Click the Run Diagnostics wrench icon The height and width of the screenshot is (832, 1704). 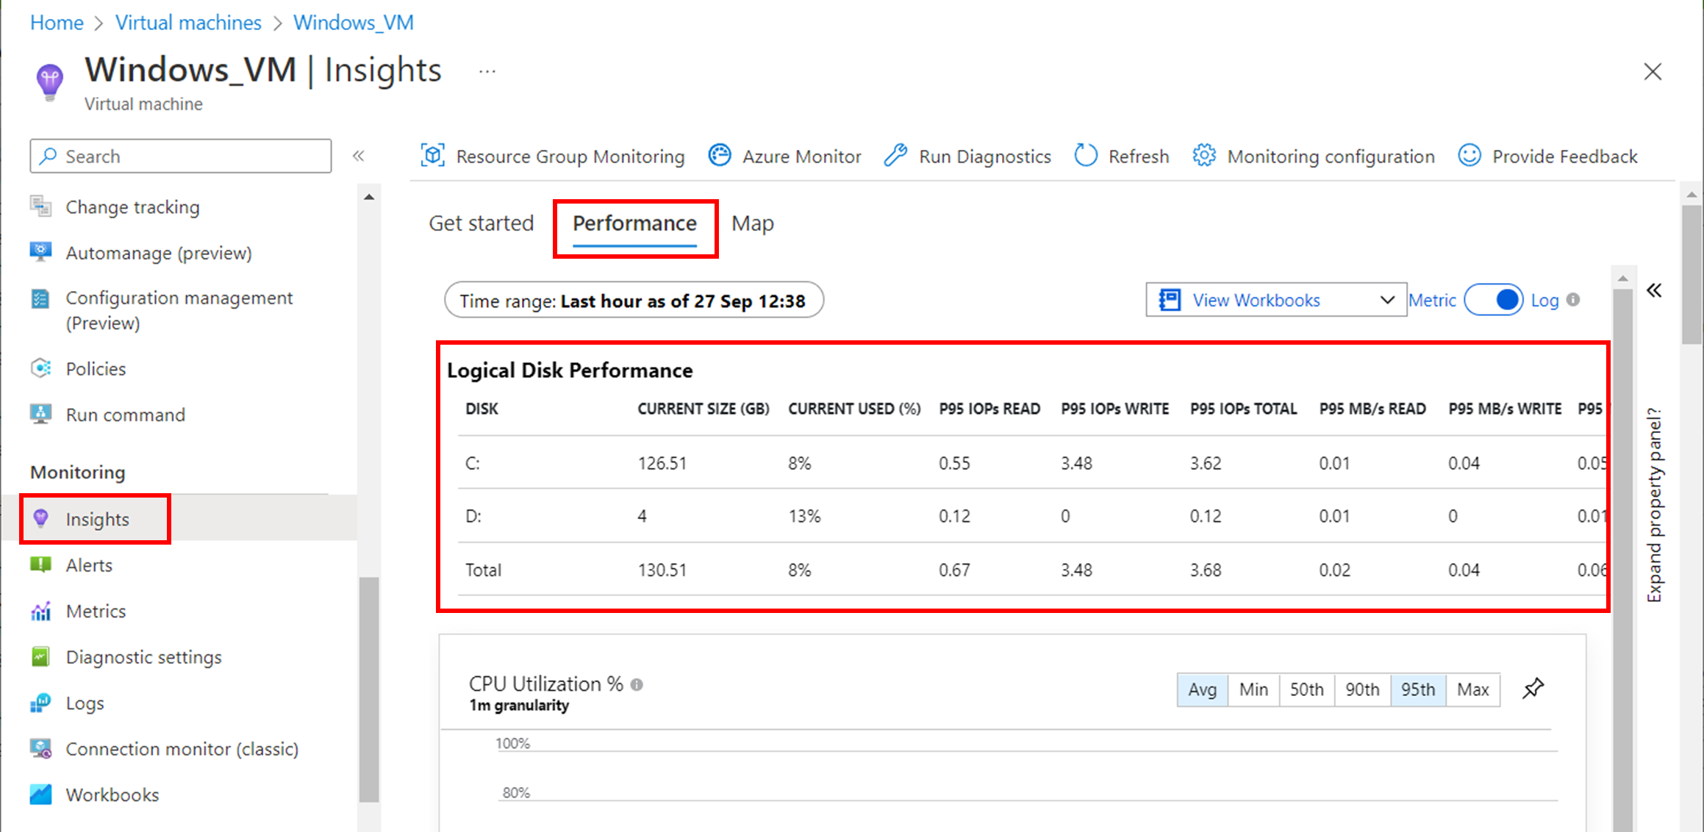(895, 156)
